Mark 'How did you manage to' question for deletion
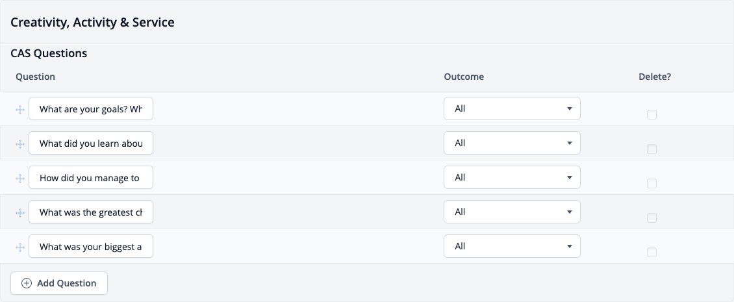The image size is (734, 302). point(652,184)
